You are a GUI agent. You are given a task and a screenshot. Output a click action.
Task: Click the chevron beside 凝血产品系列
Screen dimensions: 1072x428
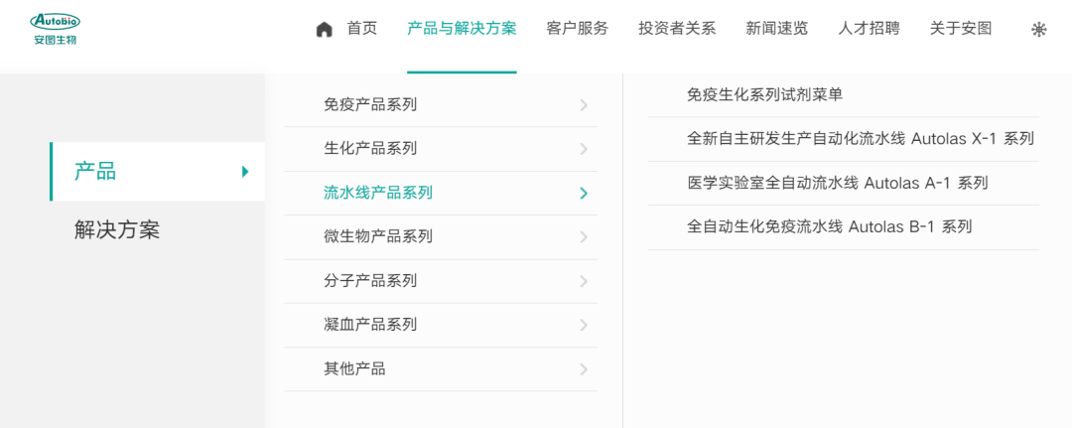click(584, 325)
